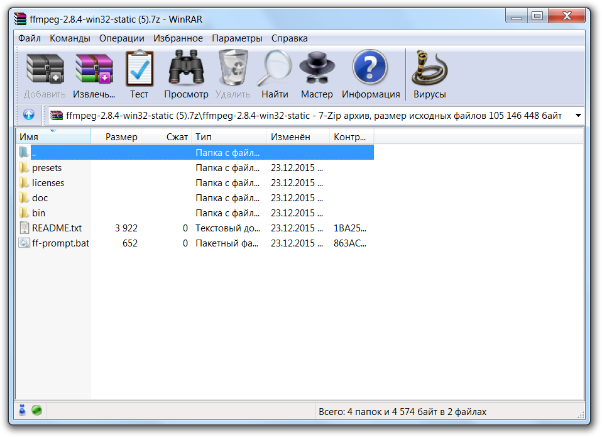Open the Файл menu
This screenshot has width=602, height=437.
[30, 38]
